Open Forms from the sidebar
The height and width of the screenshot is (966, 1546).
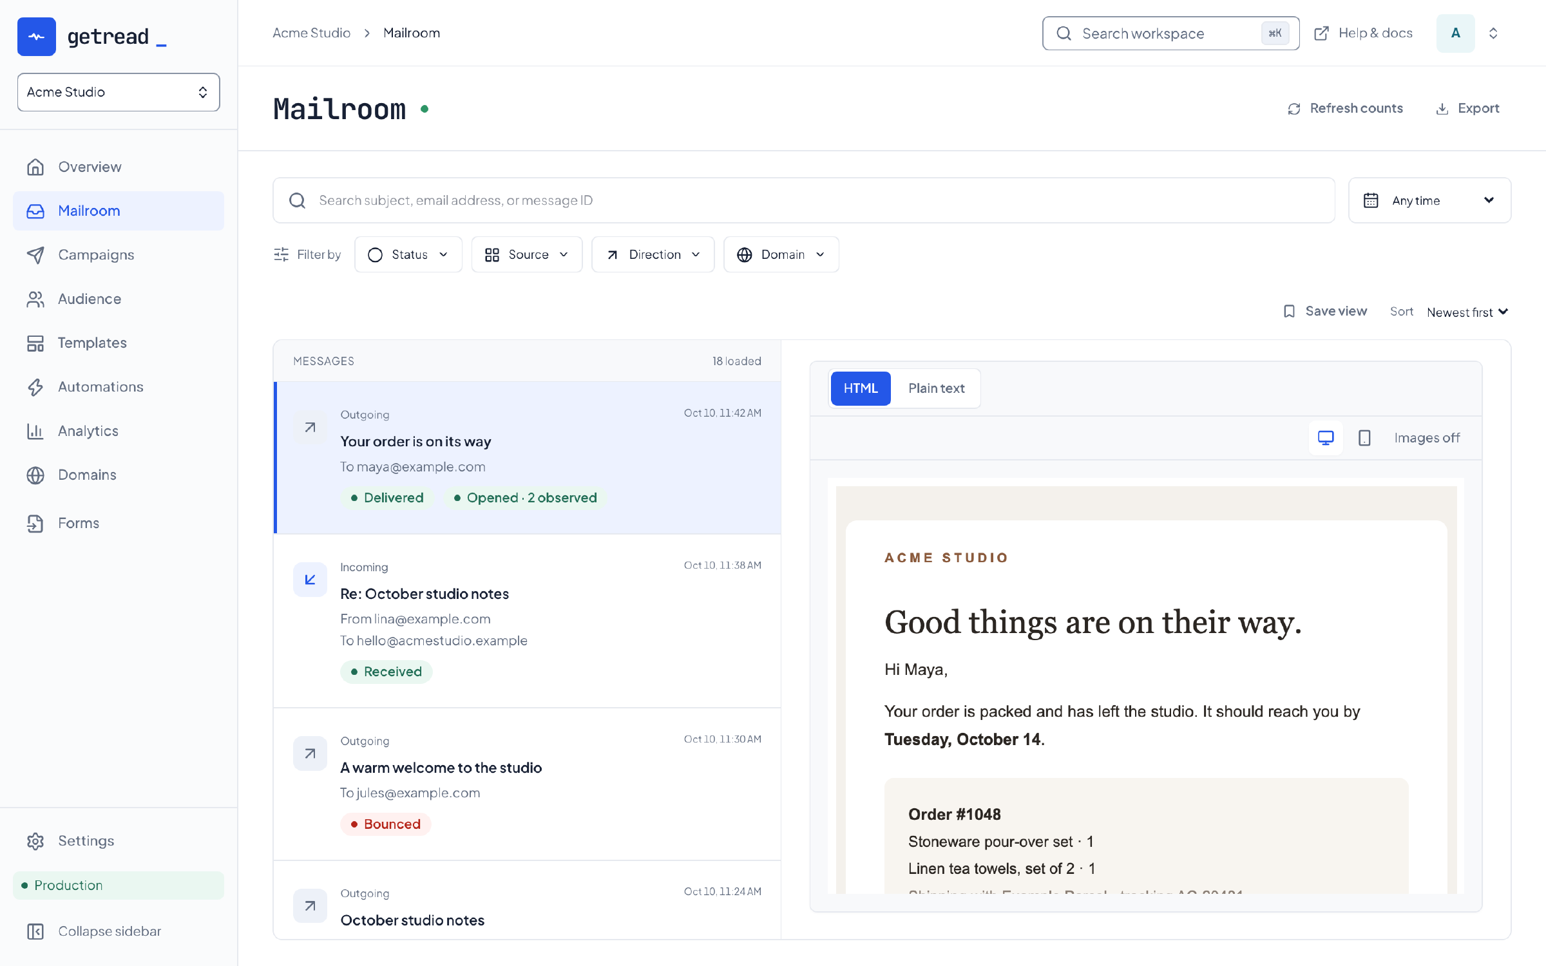tap(119, 523)
